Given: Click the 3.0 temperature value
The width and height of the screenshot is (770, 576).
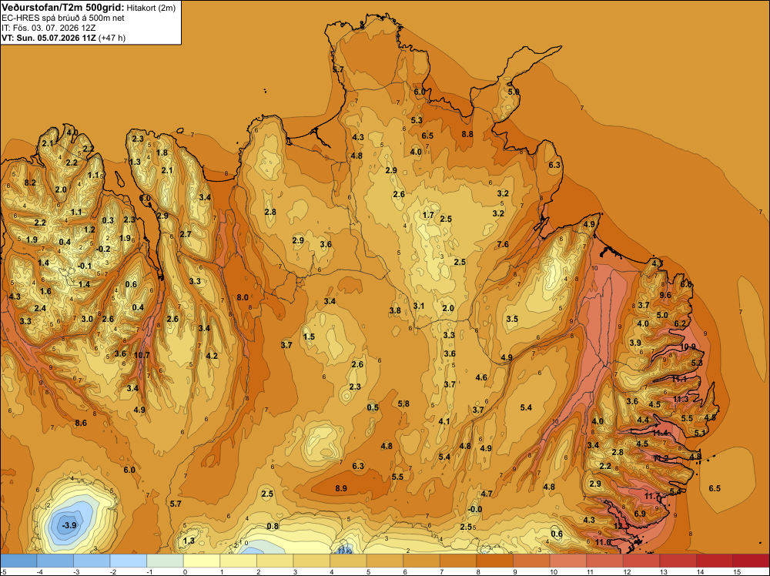Looking at the screenshot, I should pos(87,319).
